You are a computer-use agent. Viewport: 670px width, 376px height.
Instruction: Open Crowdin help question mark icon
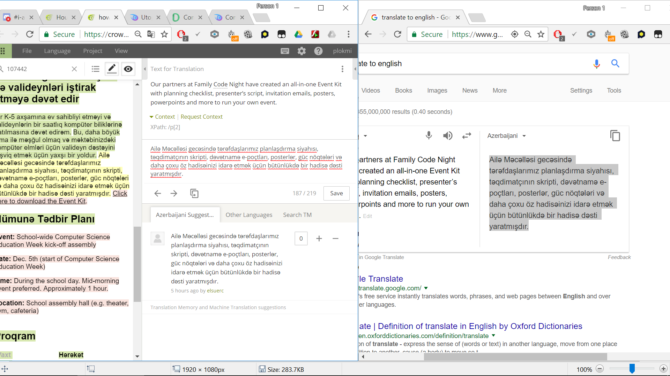coord(318,51)
